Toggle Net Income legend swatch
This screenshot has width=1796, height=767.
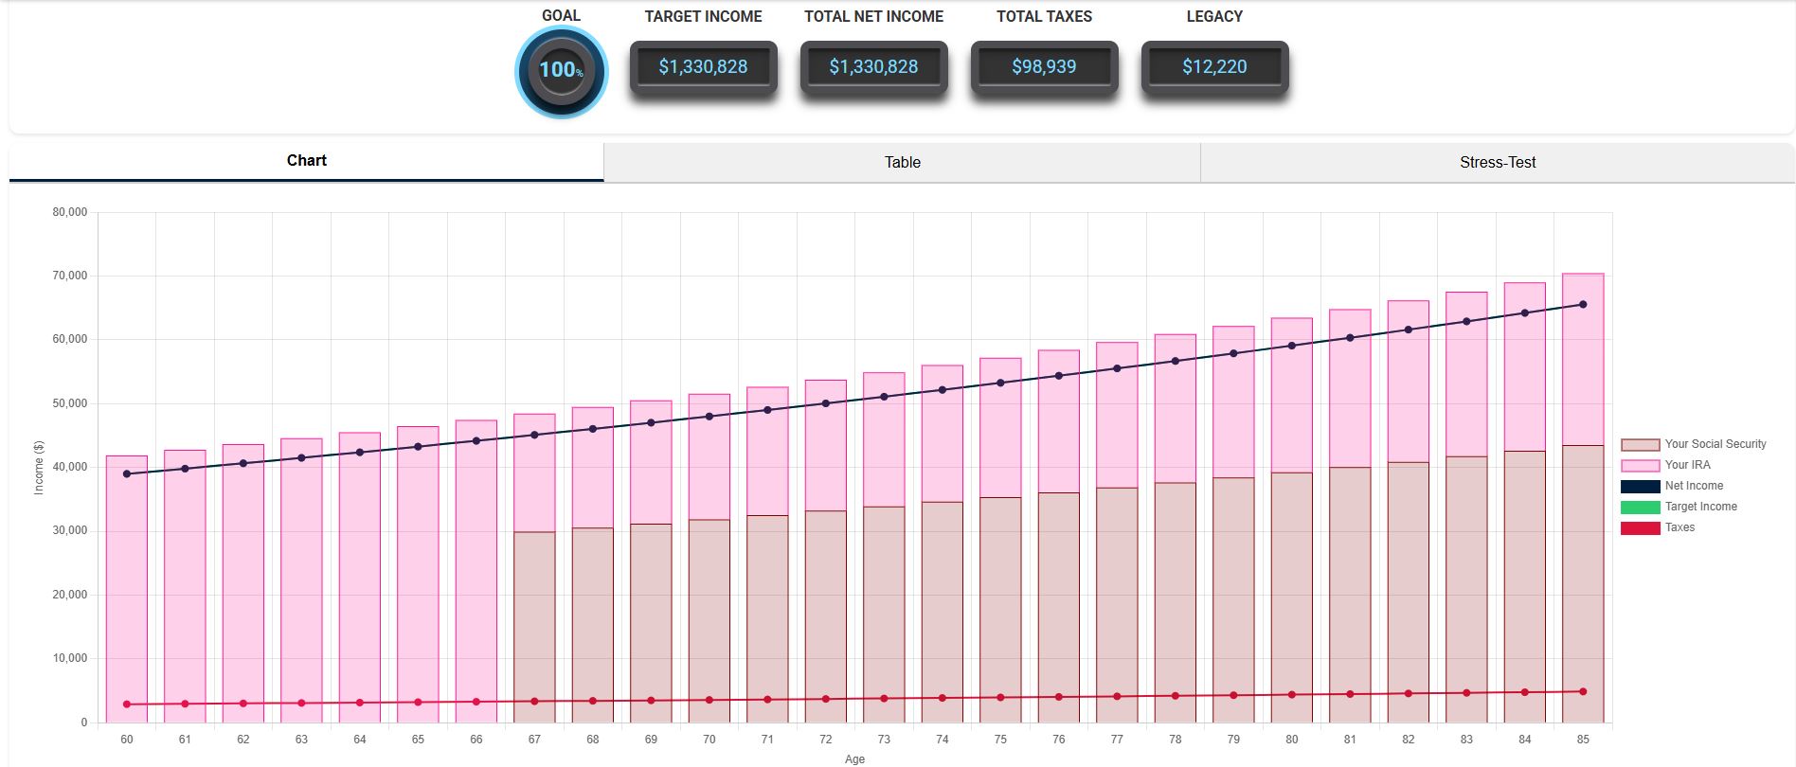tap(1640, 487)
